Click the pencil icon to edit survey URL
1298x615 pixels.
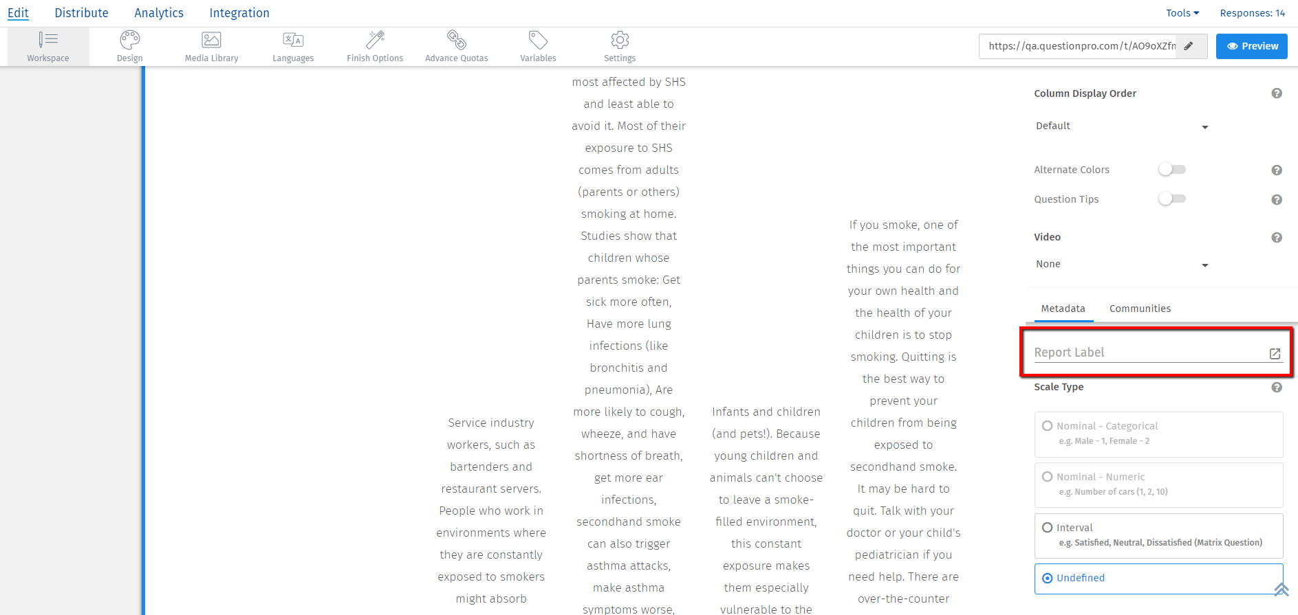coord(1189,46)
